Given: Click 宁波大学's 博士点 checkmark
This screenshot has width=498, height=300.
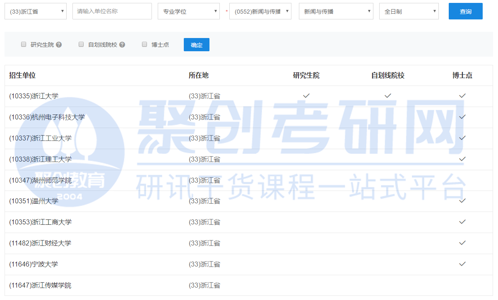Looking at the screenshot, I should (x=462, y=264).
